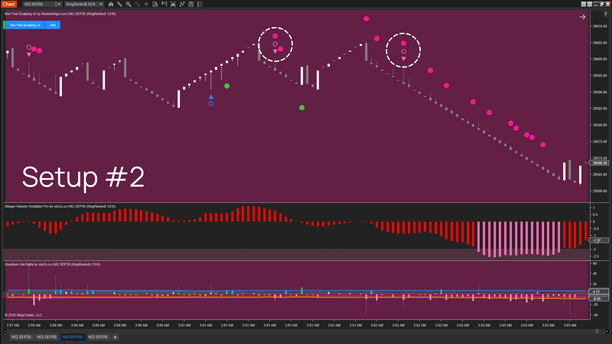Click the Chart window title label
The width and height of the screenshot is (612, 344).
click(9, 4)
